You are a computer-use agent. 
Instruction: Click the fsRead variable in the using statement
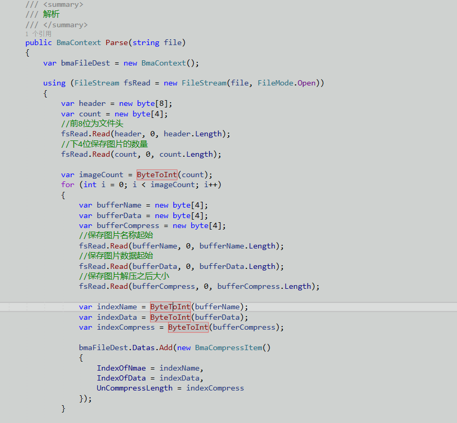[137, 83]
